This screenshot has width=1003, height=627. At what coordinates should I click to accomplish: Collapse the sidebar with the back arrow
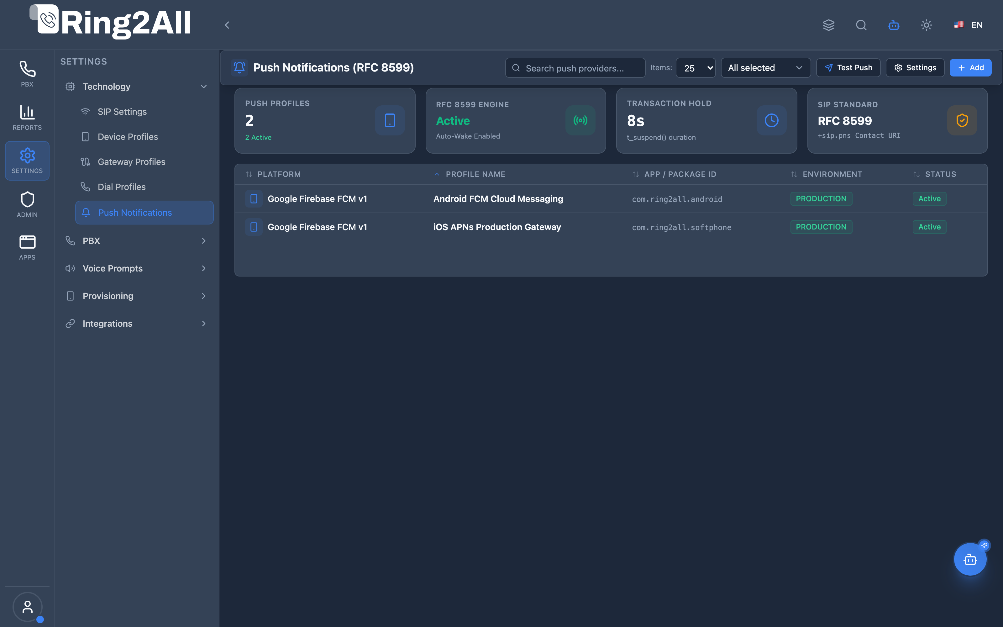[x=227, y=25]
